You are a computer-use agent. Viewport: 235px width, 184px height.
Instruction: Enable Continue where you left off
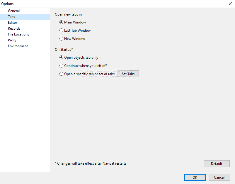tap(61, 66)
